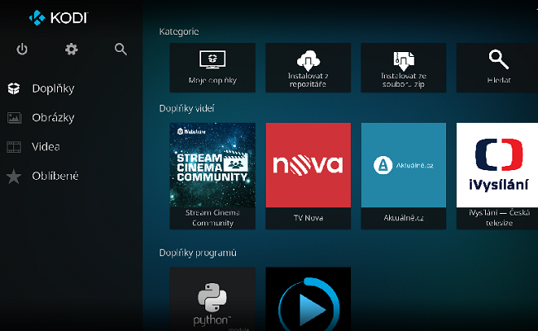Select Obrázky in the sidebar menu
The image size is (538, 331).
coord(53,118)
